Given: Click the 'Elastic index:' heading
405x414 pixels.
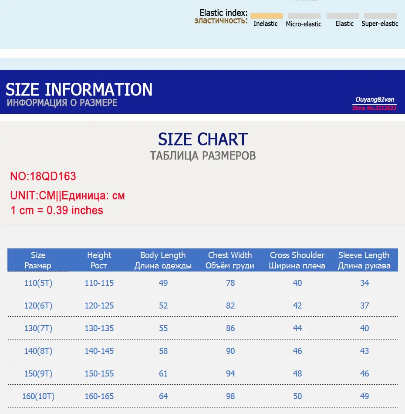Looking at the screenshot, I should [223, 12].
